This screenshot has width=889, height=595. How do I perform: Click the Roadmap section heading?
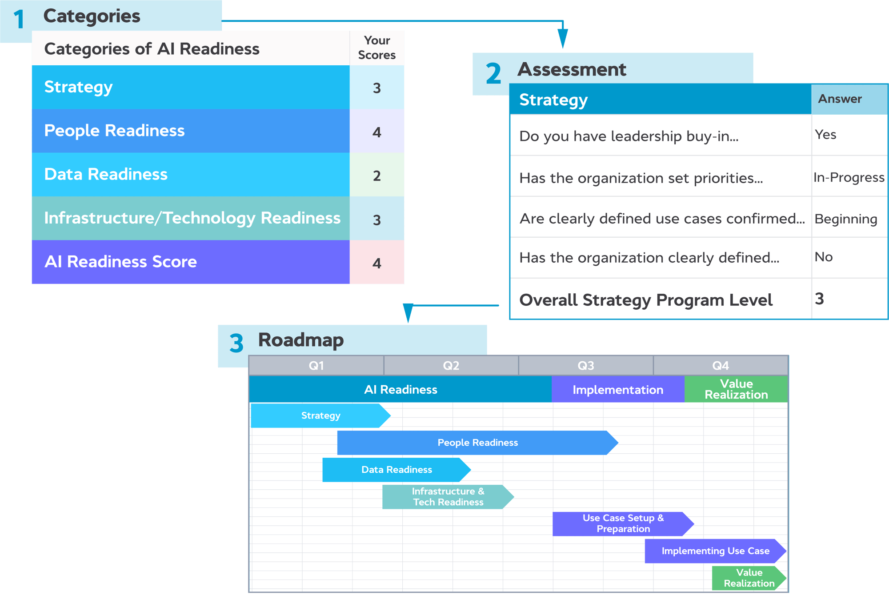[301, 340]
